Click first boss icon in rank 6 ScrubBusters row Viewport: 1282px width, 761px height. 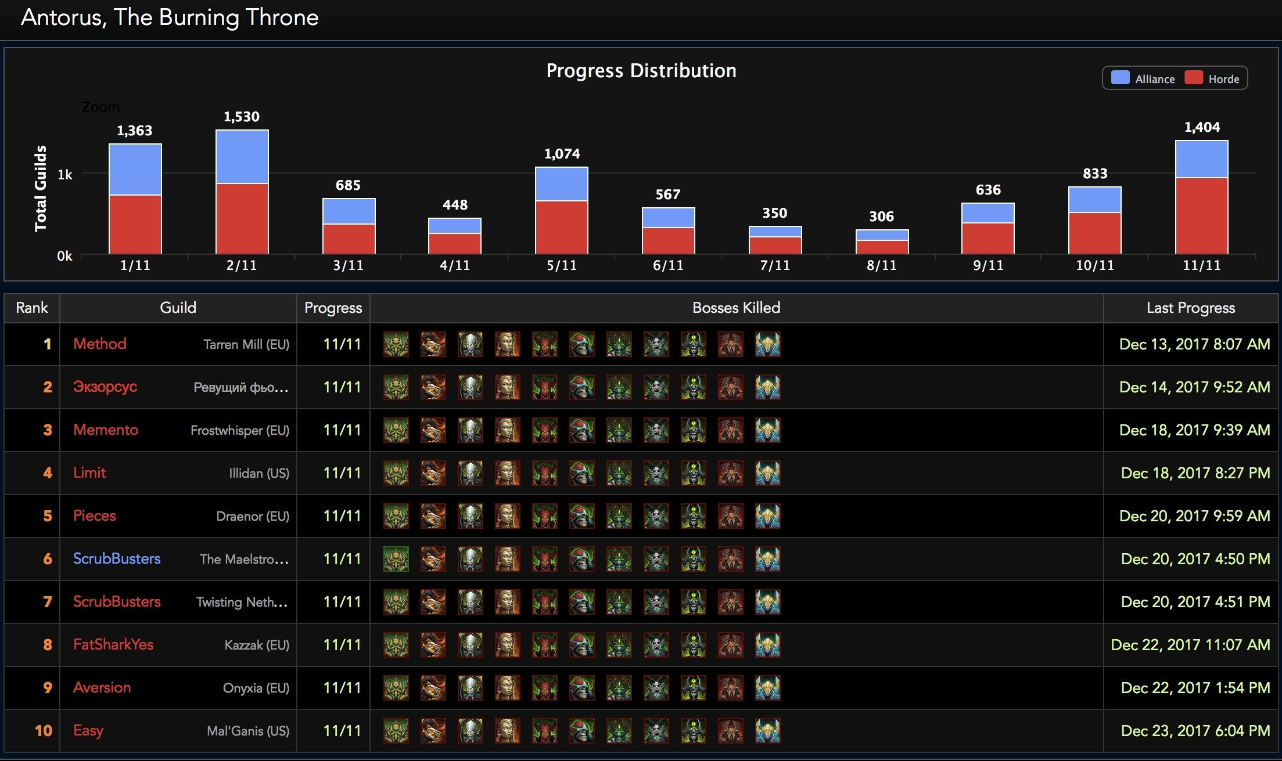pos(396,559)
